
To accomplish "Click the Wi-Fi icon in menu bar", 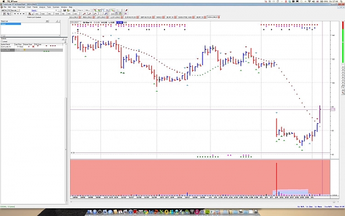I will pyautogui.click(x=310, y=1).
